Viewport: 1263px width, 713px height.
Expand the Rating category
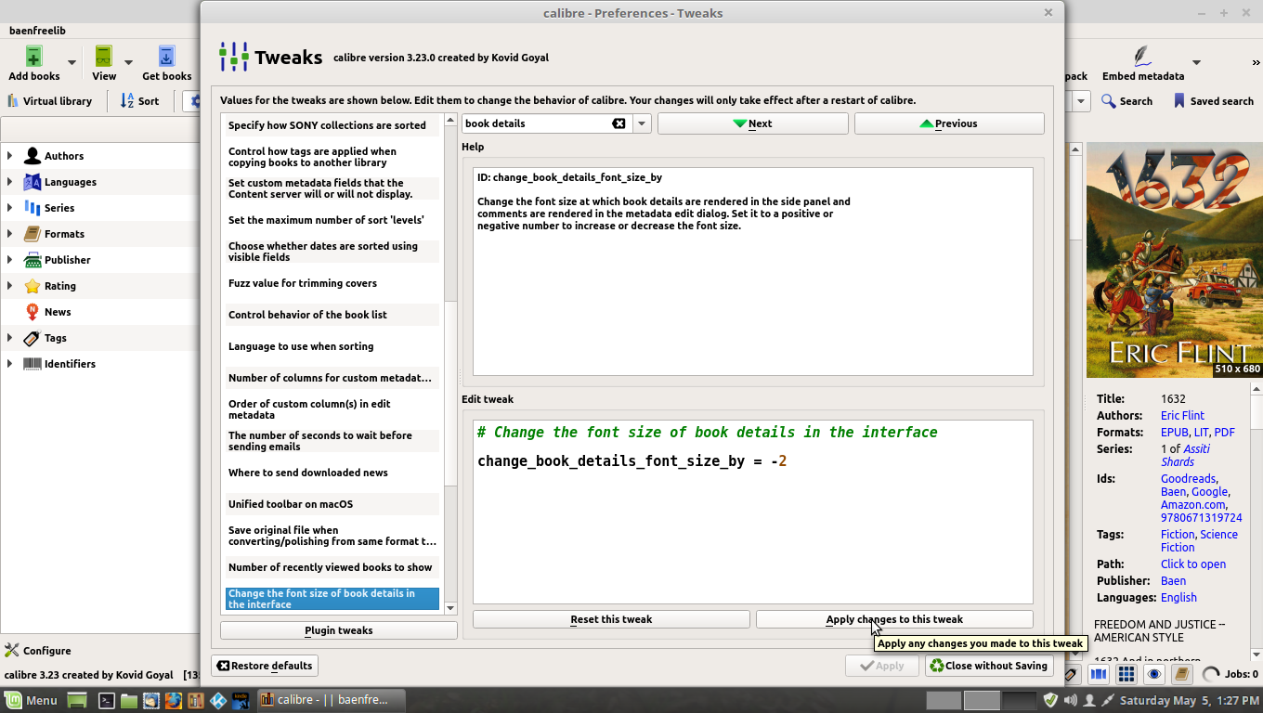coord(10,286)
